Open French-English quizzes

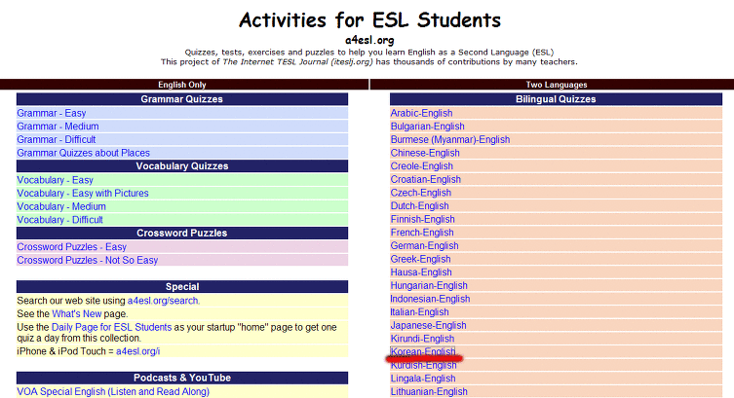coord(422,233)
